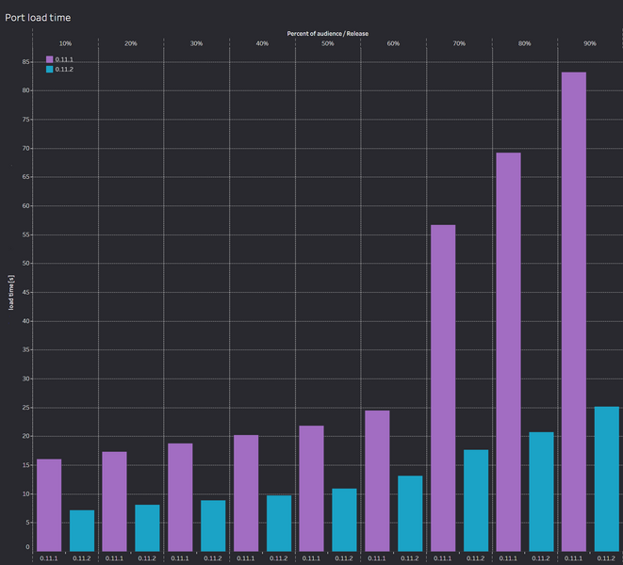623x565 pixels.
Task: Select the 70% column header
Action: (x=459, y=43)
